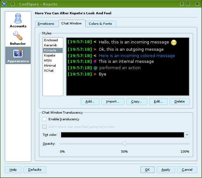Click 'performed an action' preview line

(x=120, y=68)
